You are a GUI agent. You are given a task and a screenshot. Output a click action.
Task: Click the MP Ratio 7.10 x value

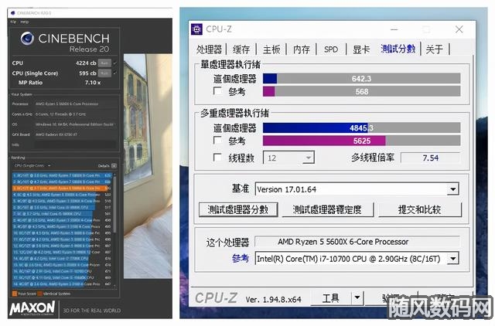coord(93,83)
